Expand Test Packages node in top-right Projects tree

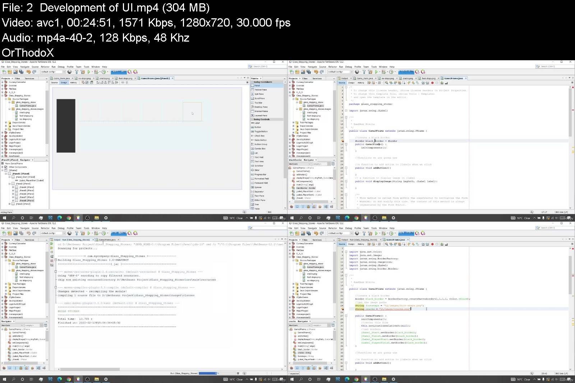pos(293,123)
